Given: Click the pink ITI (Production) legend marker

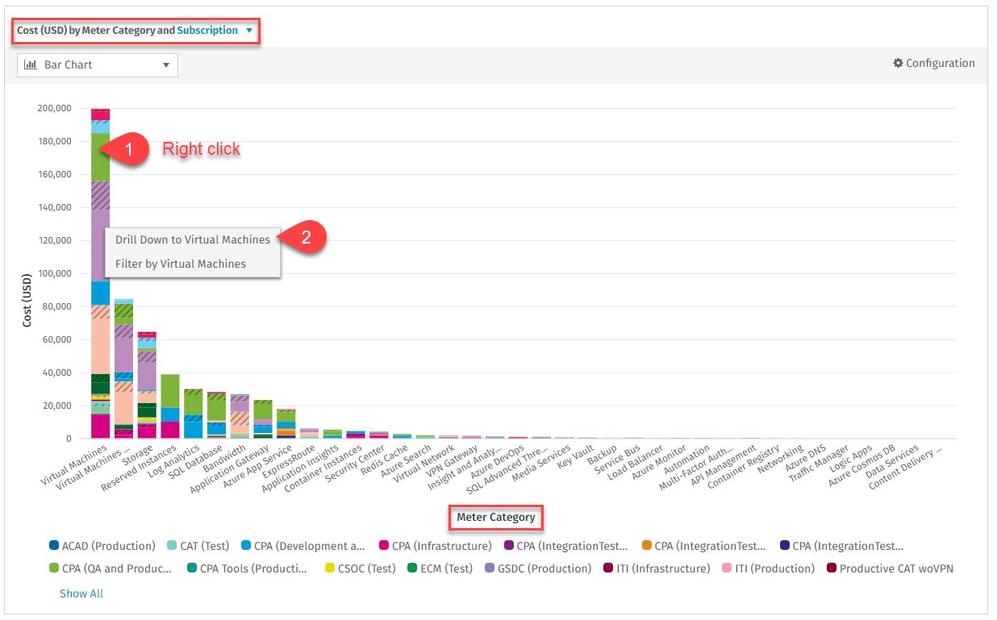Looking at the screenshot, I should click(x=727, y=568).
